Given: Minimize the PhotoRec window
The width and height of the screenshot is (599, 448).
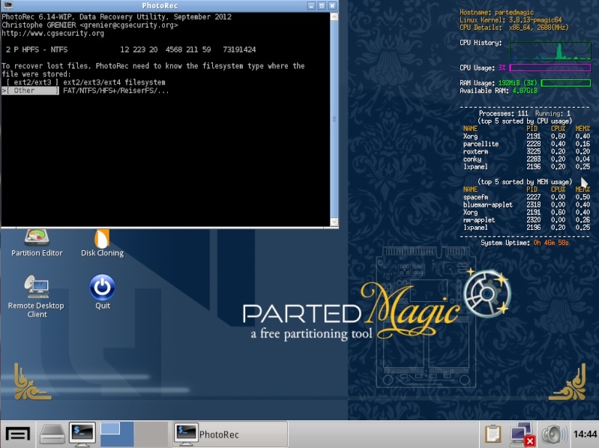Looking at the screenshot, I should (x=311, y=6).
